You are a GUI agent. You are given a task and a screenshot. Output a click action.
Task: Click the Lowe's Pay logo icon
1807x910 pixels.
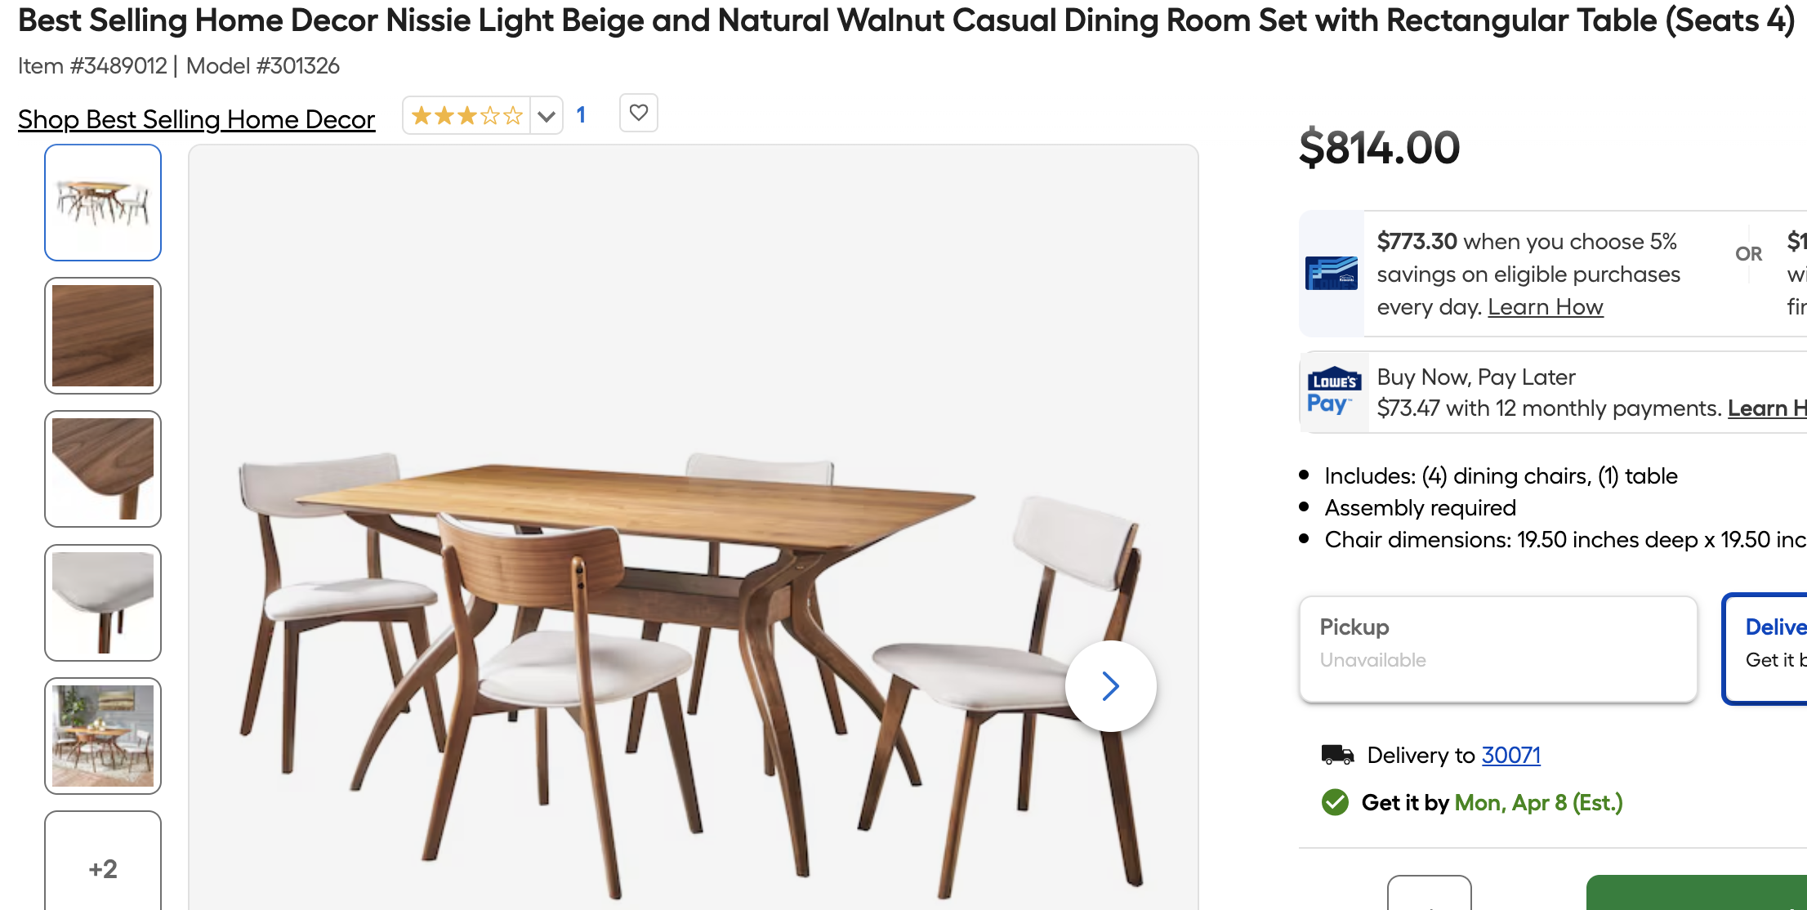tap(1333, 392)
